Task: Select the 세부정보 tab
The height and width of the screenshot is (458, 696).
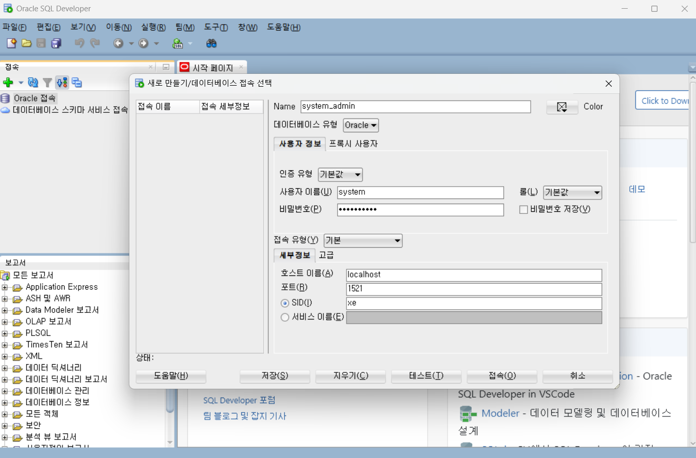Action: click(295, 255)
